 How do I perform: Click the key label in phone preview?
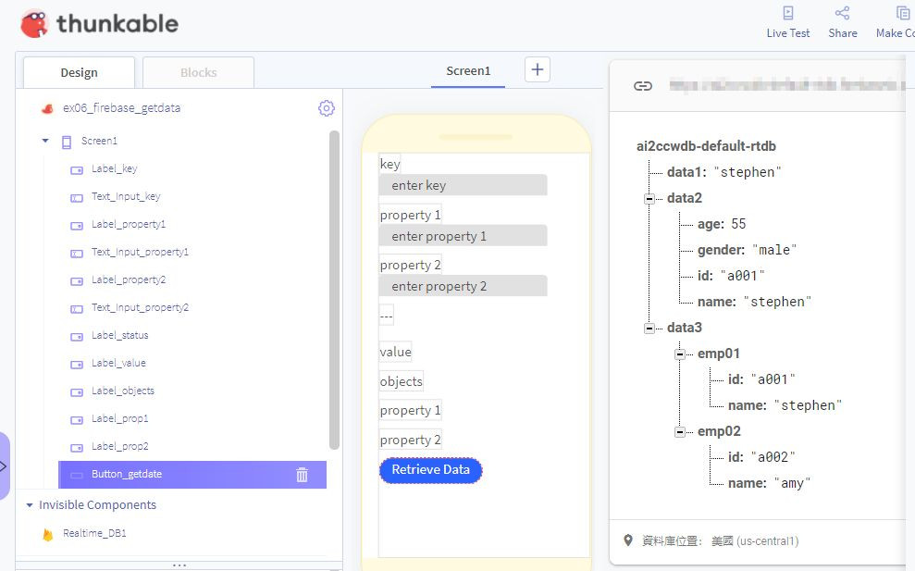(389, 164)
